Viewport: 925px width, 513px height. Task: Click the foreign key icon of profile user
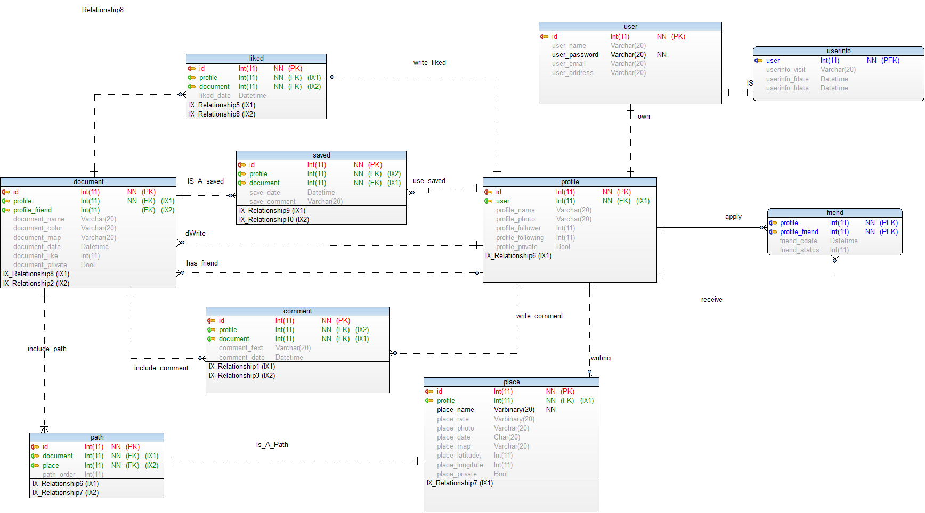point(489,201)
